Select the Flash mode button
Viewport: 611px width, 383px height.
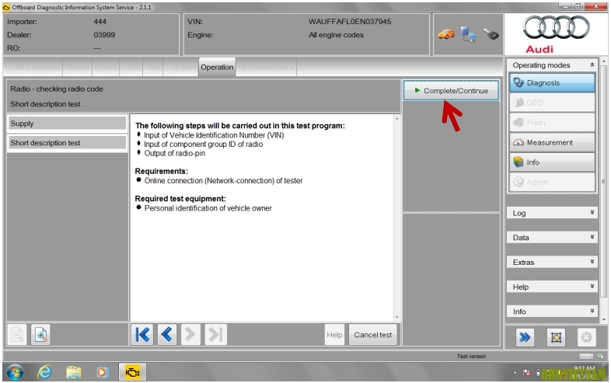coord(552,122)
